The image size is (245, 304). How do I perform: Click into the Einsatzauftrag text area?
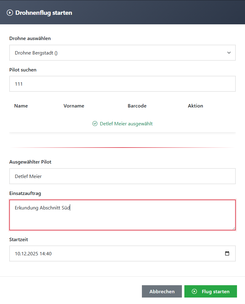122,215
